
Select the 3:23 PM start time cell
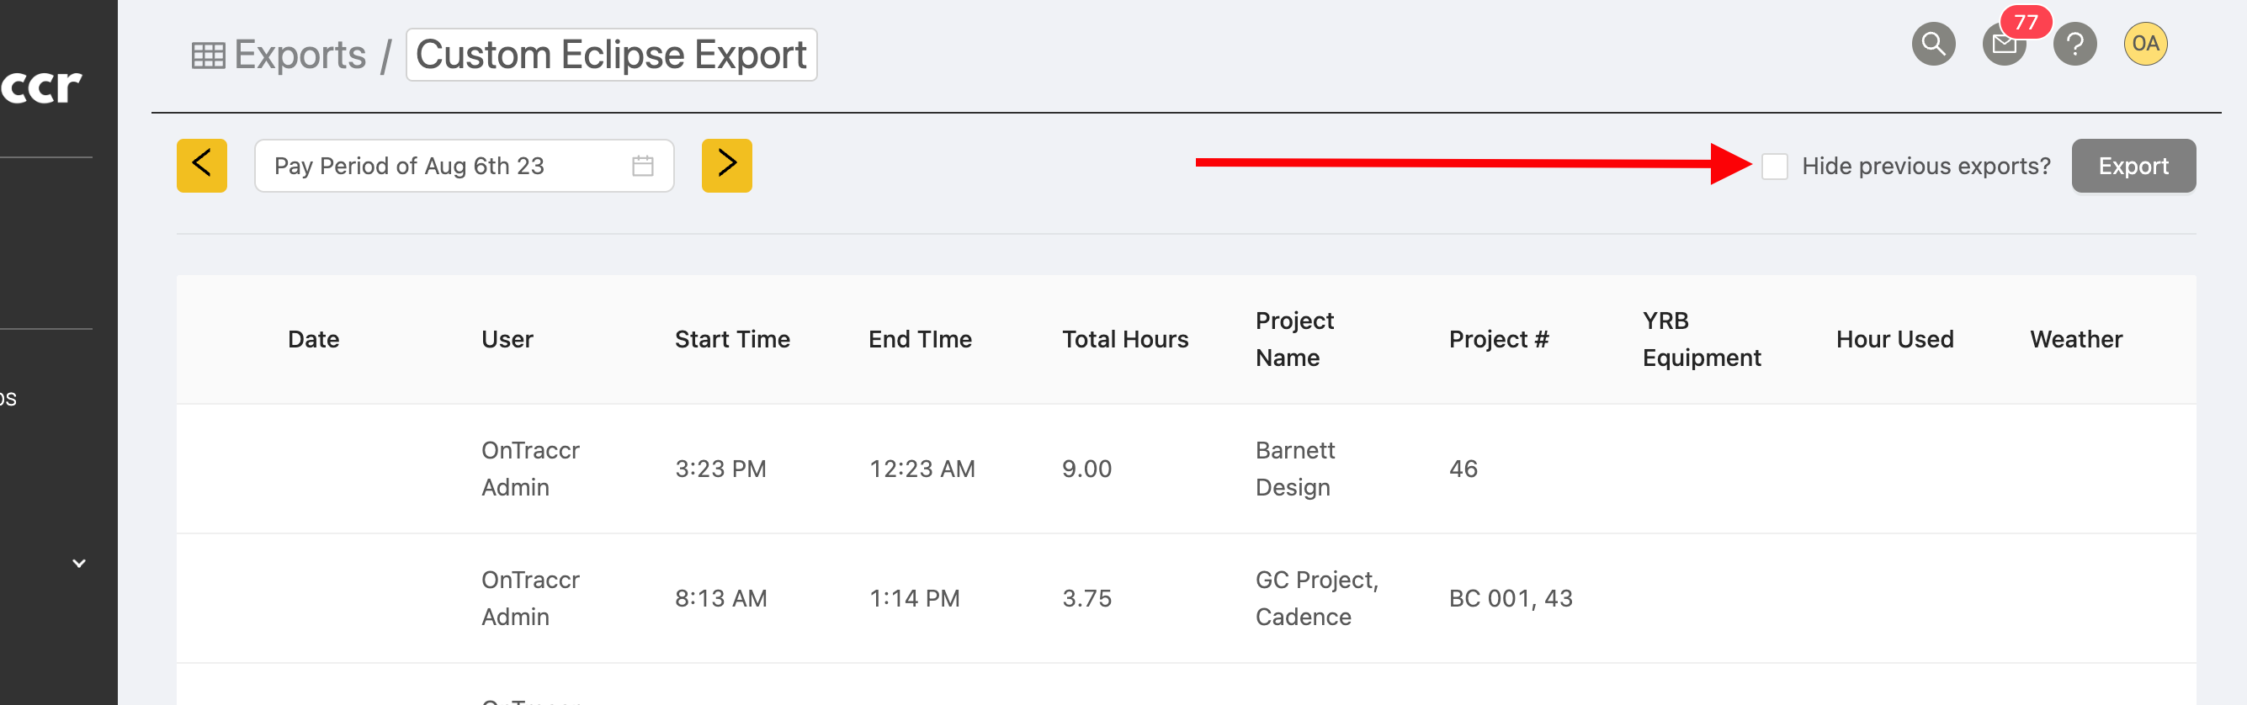click(x=720, y=469)
